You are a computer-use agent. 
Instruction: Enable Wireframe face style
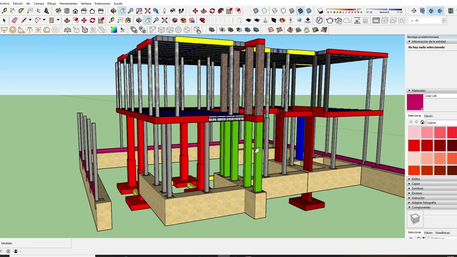(x=275, y=11)
